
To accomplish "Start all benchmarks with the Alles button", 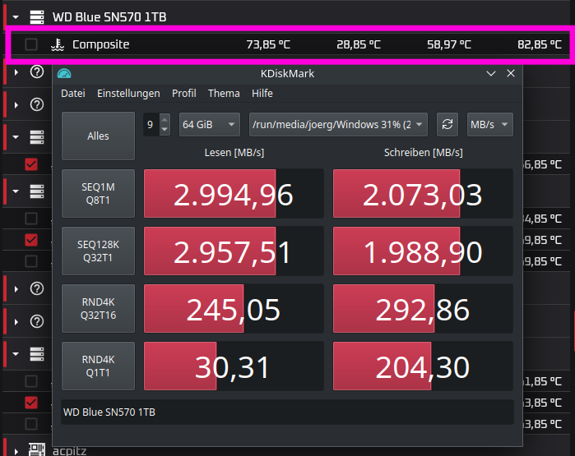I will 98,136.
